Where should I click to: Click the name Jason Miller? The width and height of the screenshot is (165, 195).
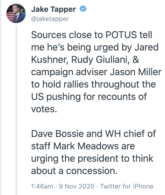(136, 72)
